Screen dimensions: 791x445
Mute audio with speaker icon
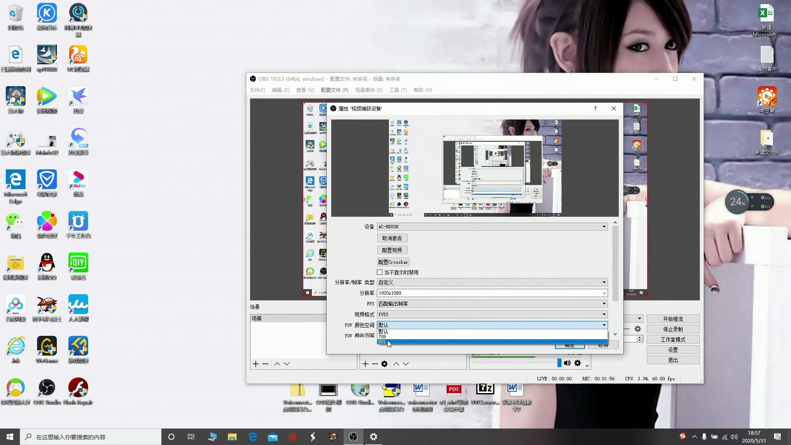pyautogui.click(x=567, y=363)
